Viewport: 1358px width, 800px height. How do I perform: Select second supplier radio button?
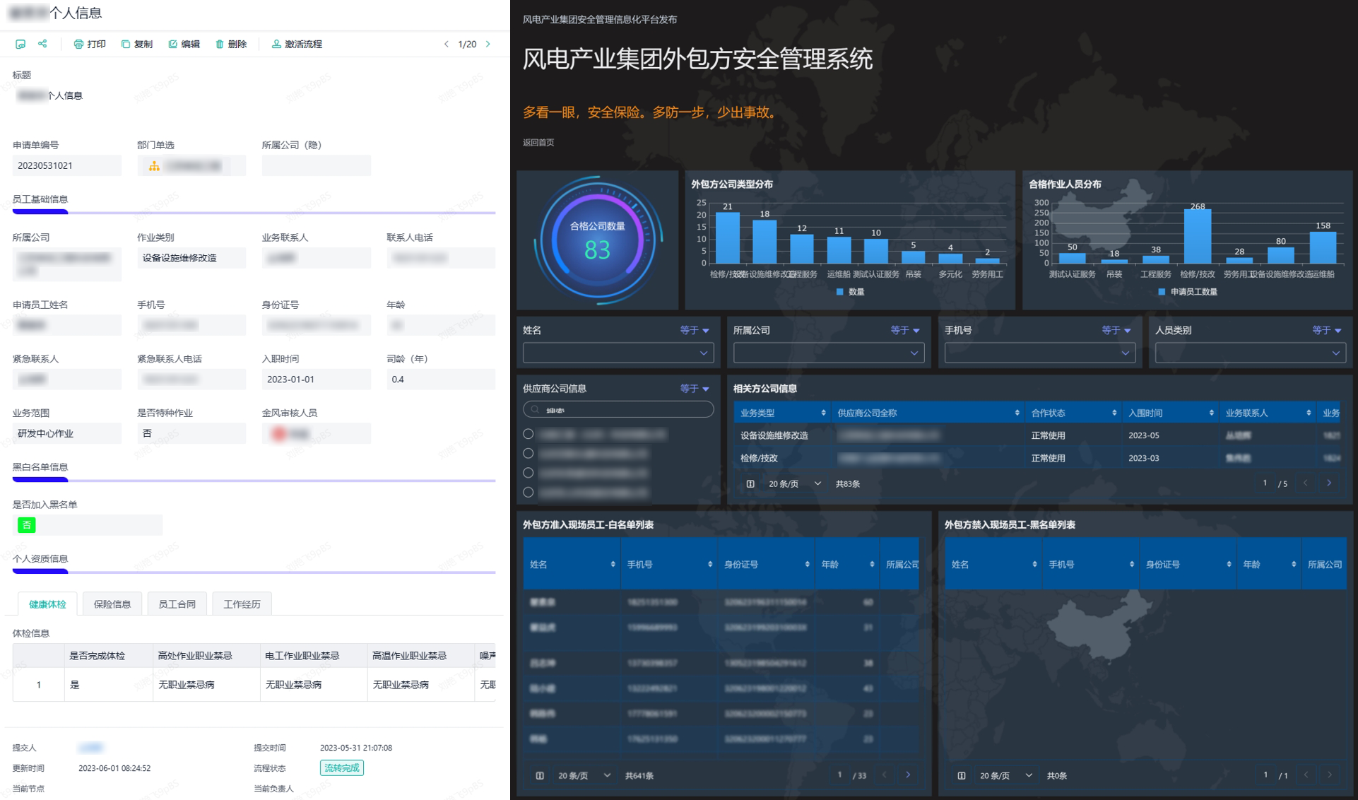(529, 453)
